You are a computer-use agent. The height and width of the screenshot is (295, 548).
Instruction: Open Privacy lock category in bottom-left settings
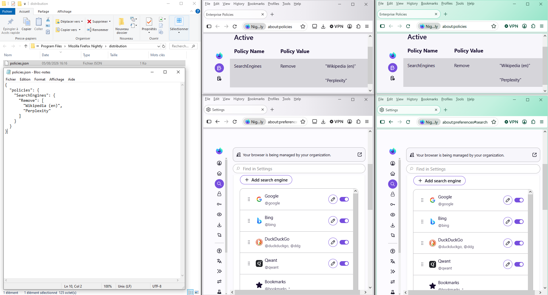point(219,194)
